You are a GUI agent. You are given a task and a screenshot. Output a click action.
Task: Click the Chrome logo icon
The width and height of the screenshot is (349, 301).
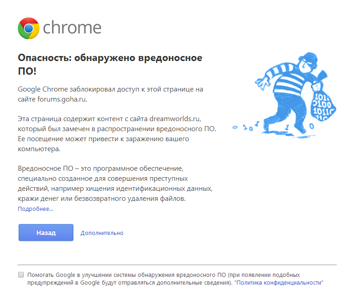coord(29,28)
